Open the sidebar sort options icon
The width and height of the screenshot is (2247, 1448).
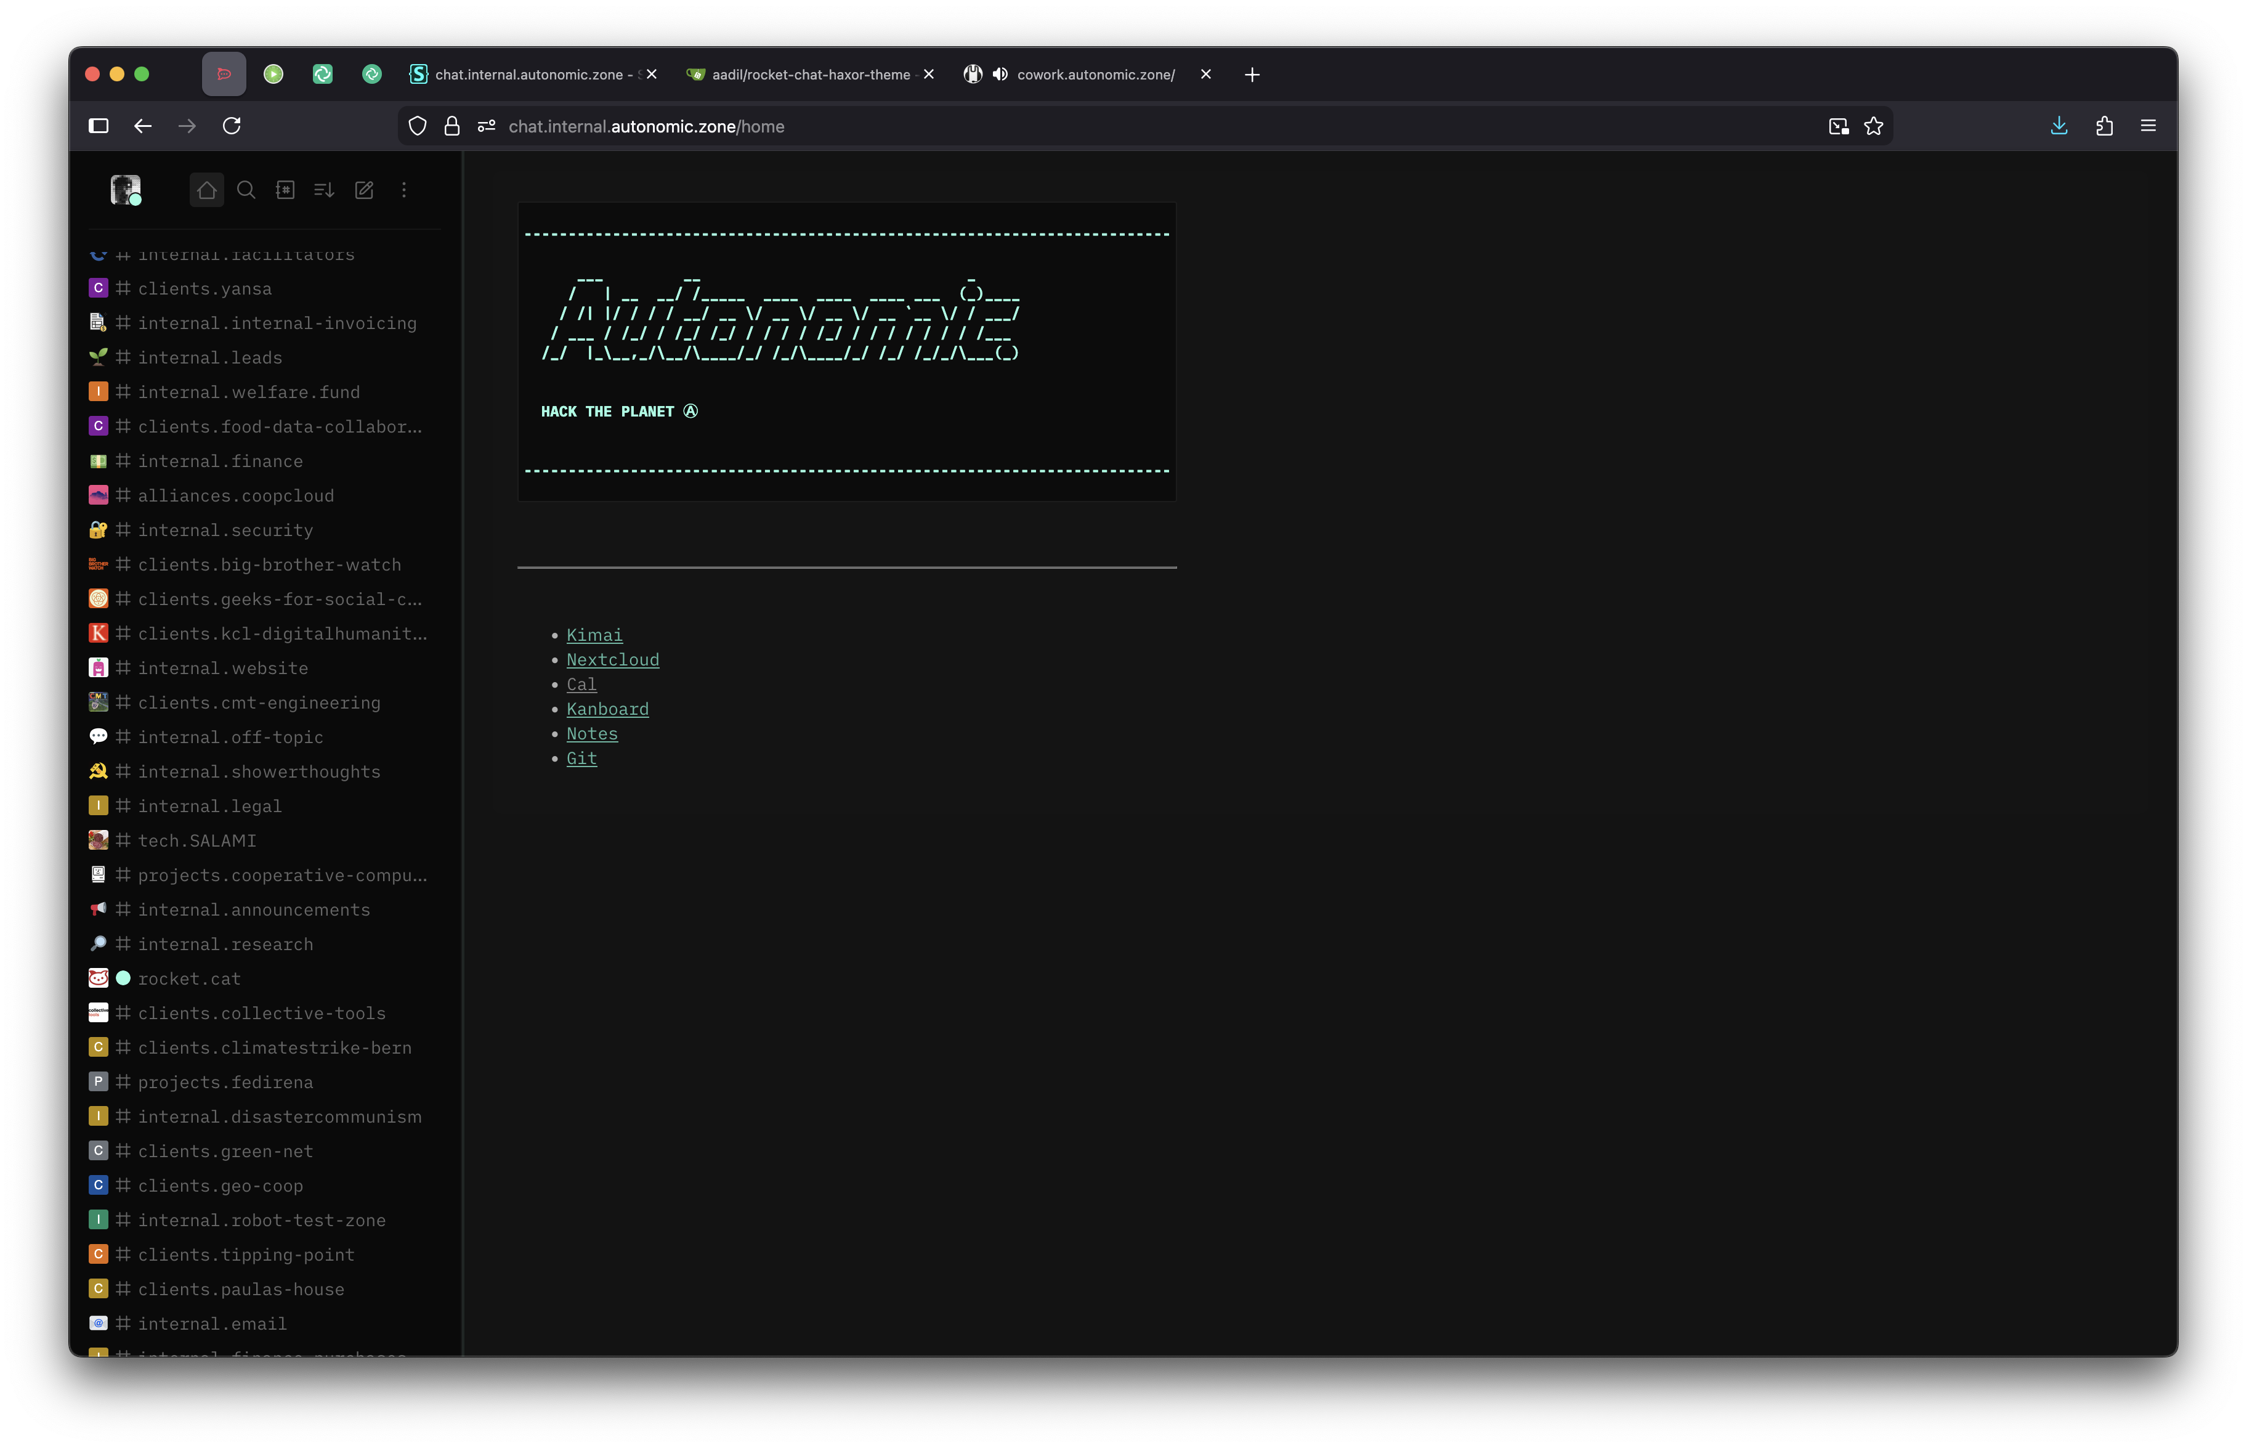(x=324, y=190)
